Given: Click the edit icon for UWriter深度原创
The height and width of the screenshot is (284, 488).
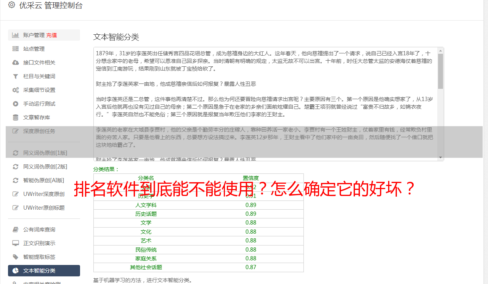Looking at the screenshot, I should pos(16,194).
